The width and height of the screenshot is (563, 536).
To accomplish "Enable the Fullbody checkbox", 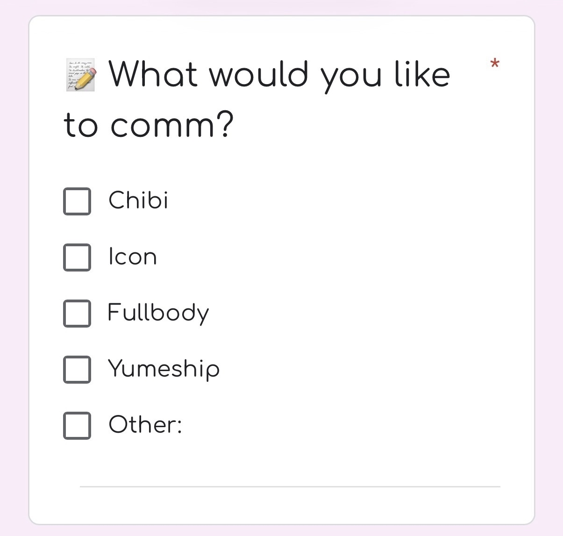I will (77, 314).
